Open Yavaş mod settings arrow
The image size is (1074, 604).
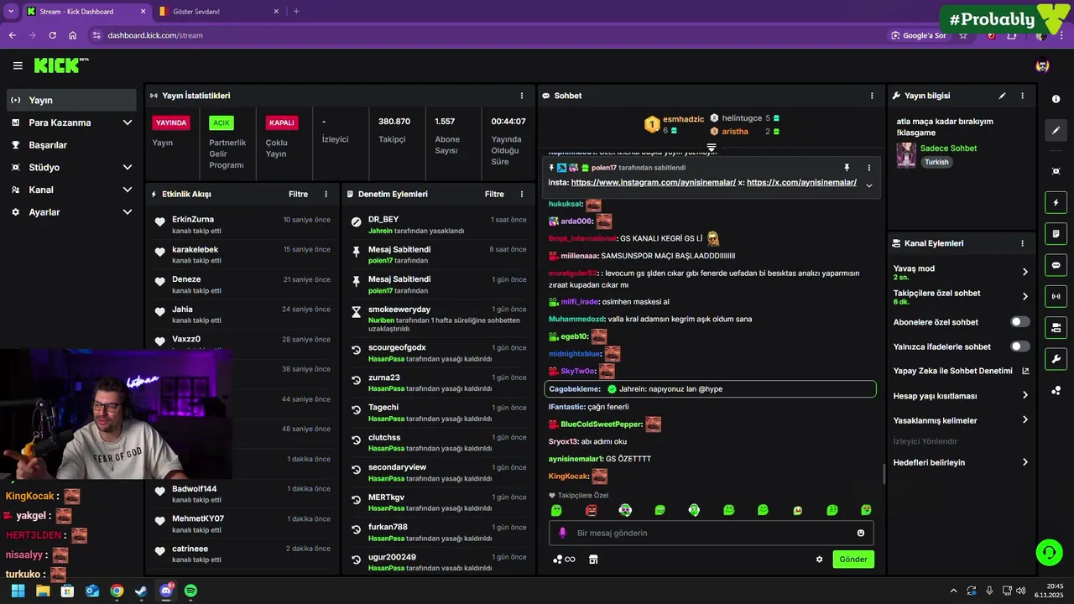(1024, 272)
